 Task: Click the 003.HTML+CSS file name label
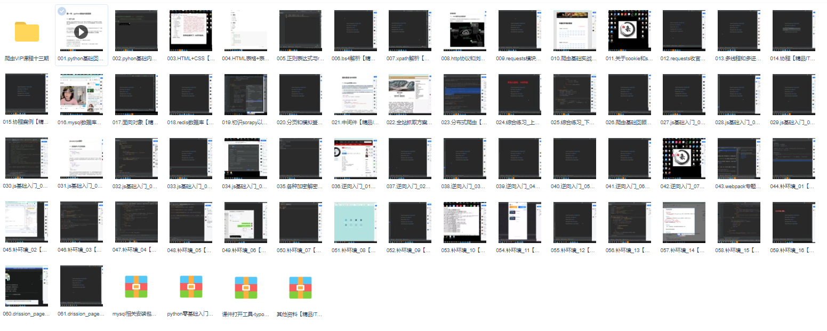tap(191, 59)
